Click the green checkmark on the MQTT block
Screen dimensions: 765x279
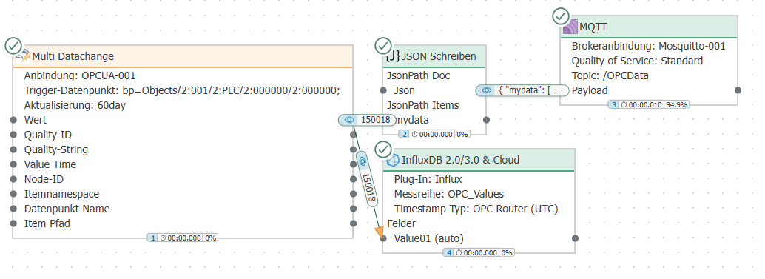coord(560,16)
